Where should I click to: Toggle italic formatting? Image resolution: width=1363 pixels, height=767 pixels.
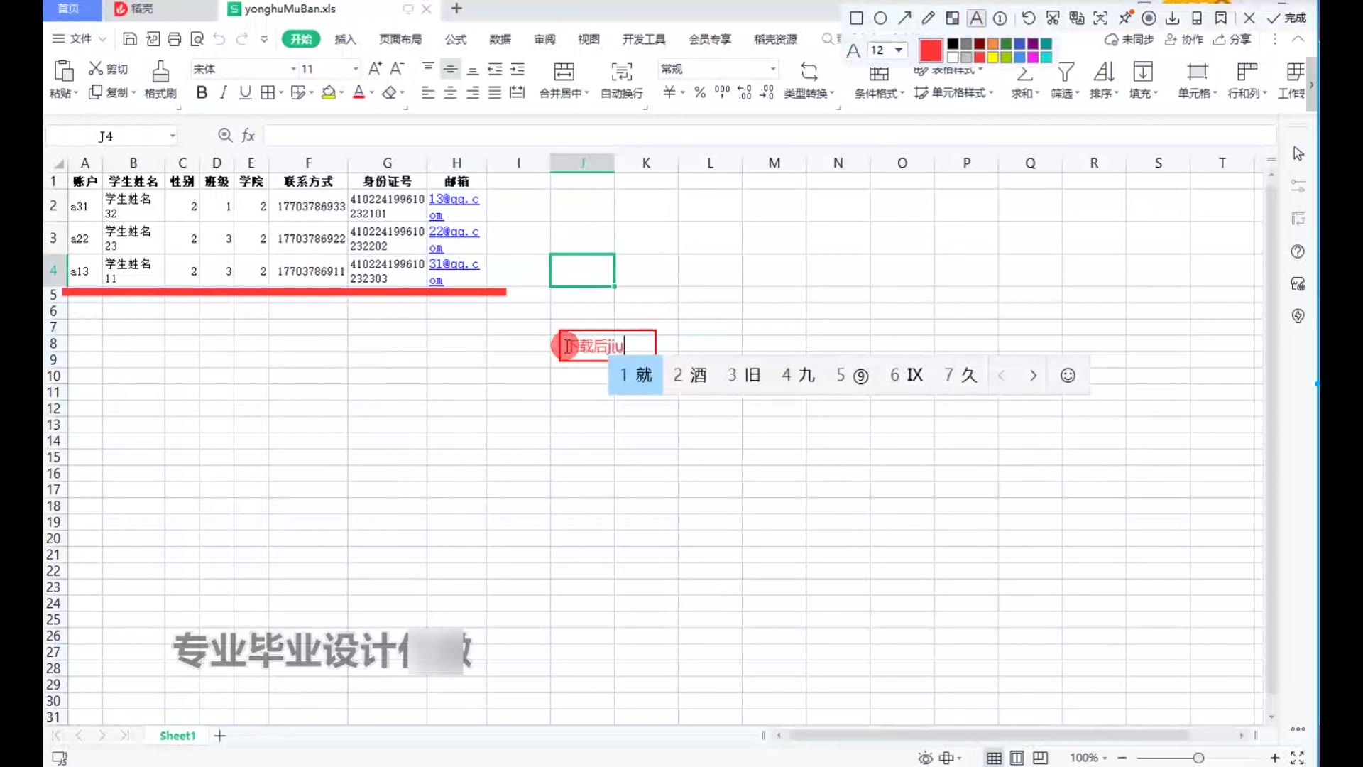click(224, 92)
